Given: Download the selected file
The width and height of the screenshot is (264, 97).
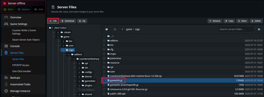Looking at the screenshot, I should 68,21.
